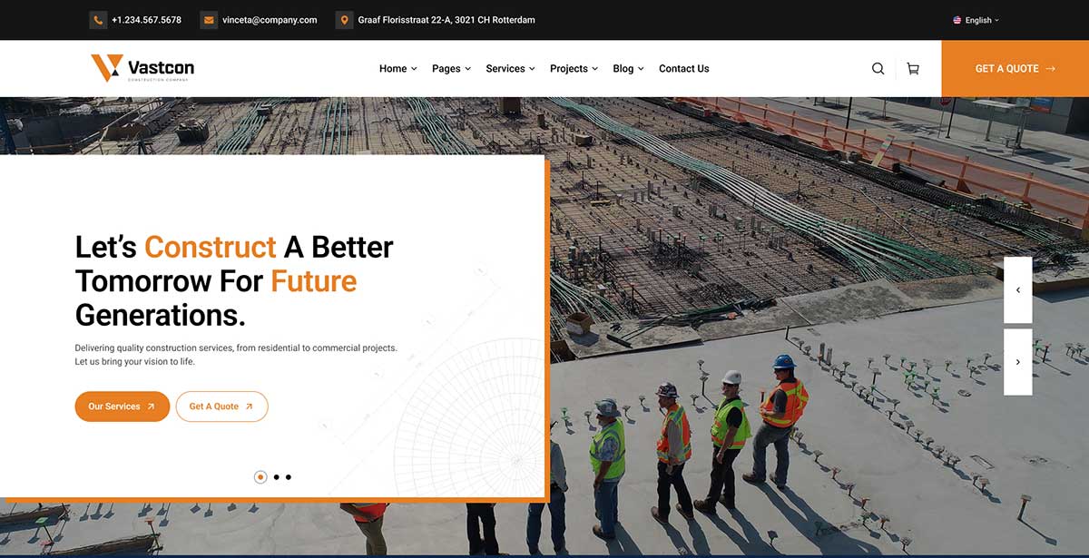Viewport: 1089px width, 558px height.
Task: Open the Contact Us page
Action: (x=684, y=68)
